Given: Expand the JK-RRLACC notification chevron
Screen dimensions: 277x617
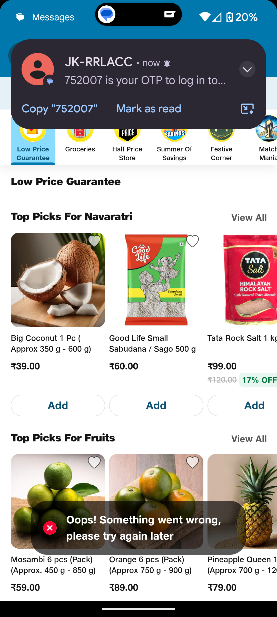Looking at the screenshot, I should [x=247, y=69].
